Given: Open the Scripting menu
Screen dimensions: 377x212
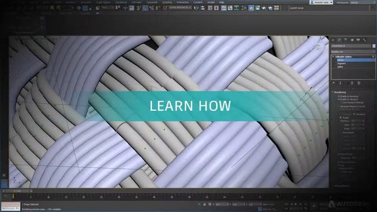Looking at the screenshot, I should point(167,2).
